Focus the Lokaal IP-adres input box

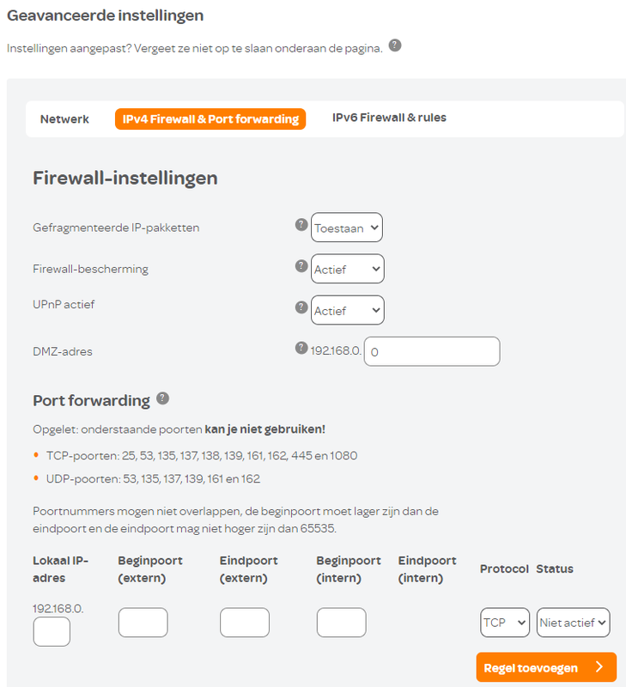(x=52, y=632)
